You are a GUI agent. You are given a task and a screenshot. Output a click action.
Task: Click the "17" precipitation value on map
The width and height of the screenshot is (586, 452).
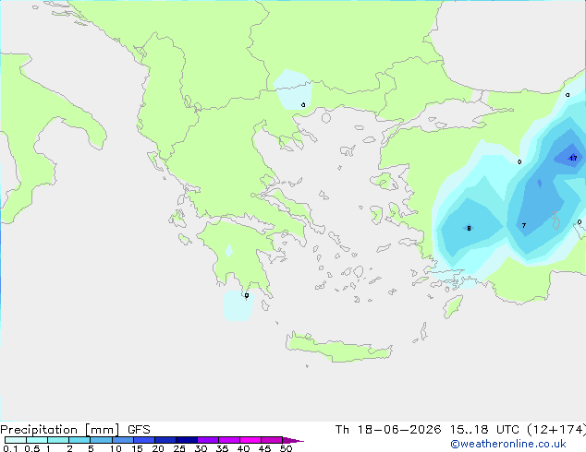[573, 158]
